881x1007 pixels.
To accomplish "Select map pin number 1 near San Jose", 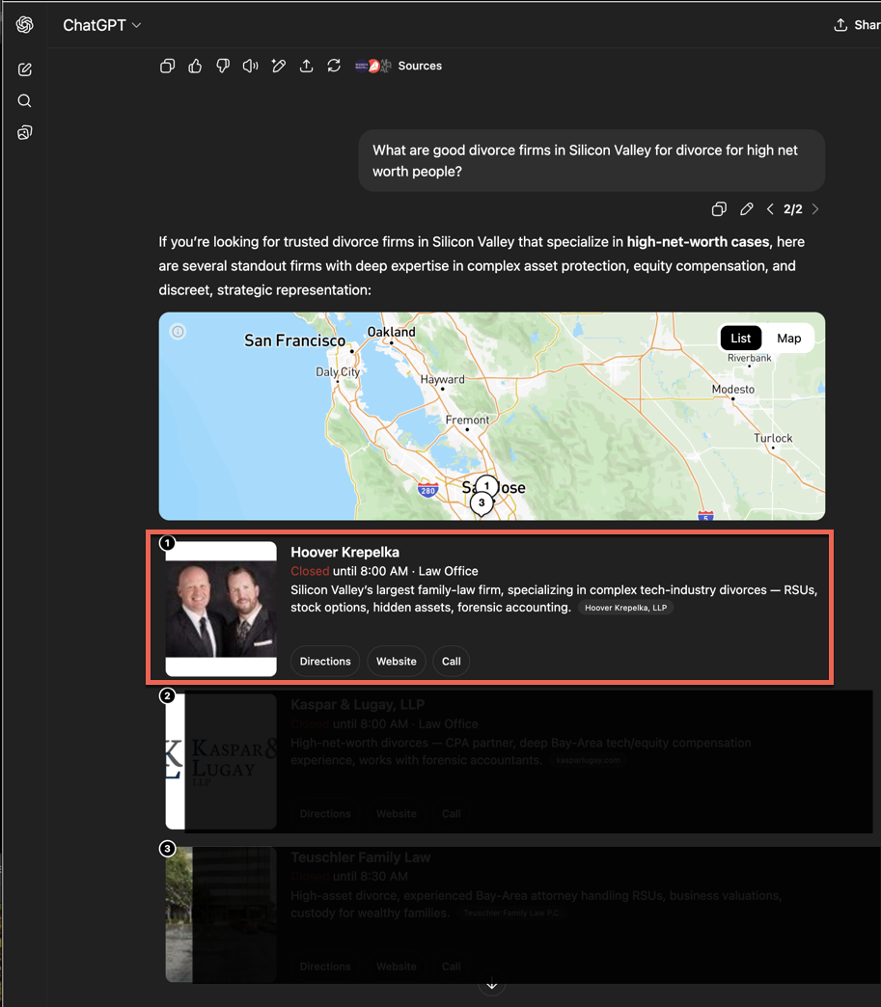I will 487,486.
